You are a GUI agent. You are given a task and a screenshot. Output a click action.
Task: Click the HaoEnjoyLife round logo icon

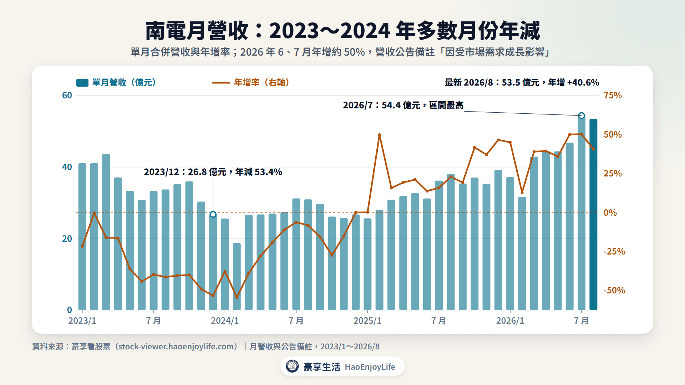pyautogui.click(x=292, y=366)
